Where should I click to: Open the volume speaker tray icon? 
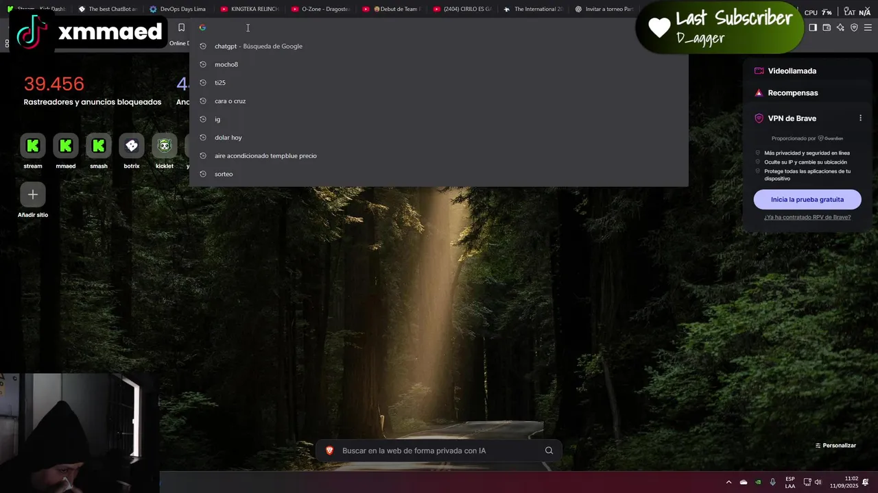click(x=818, y=482)
